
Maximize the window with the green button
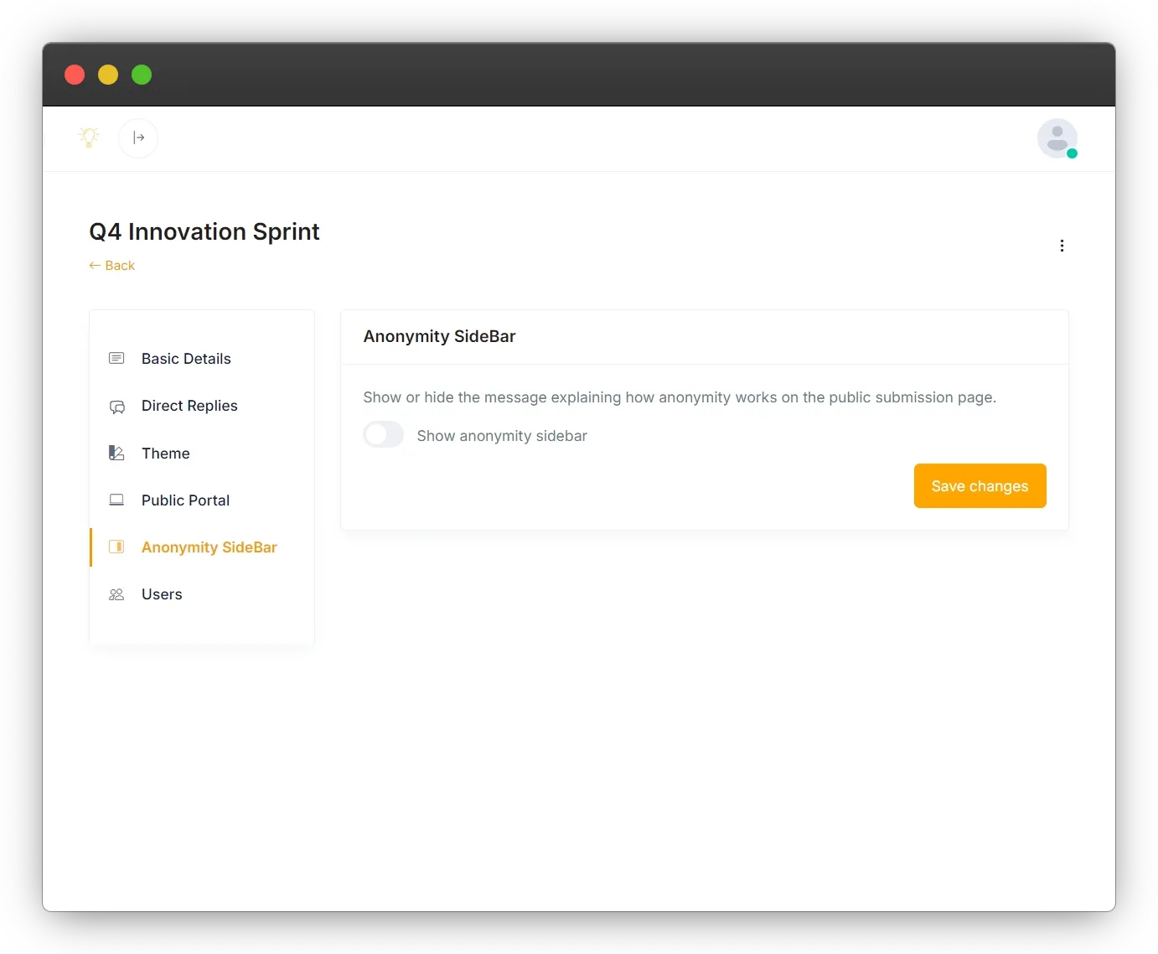[x=142, y=75]
